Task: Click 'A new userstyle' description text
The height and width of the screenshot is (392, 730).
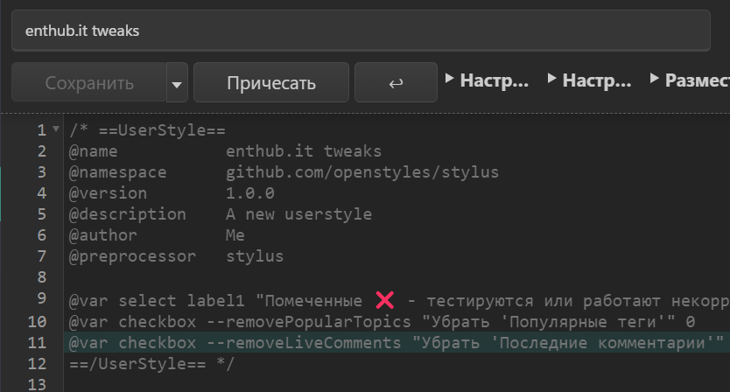Action: (298, 214)
